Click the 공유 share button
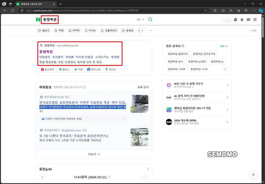This screenshot has width=265, height=184. pos(253,30)
